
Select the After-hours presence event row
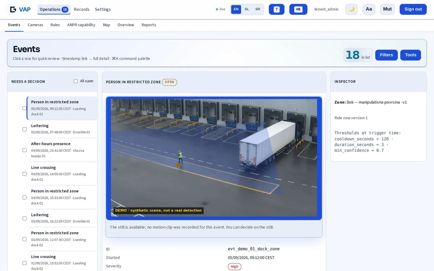pyautogui.click(x=62, y=150)
